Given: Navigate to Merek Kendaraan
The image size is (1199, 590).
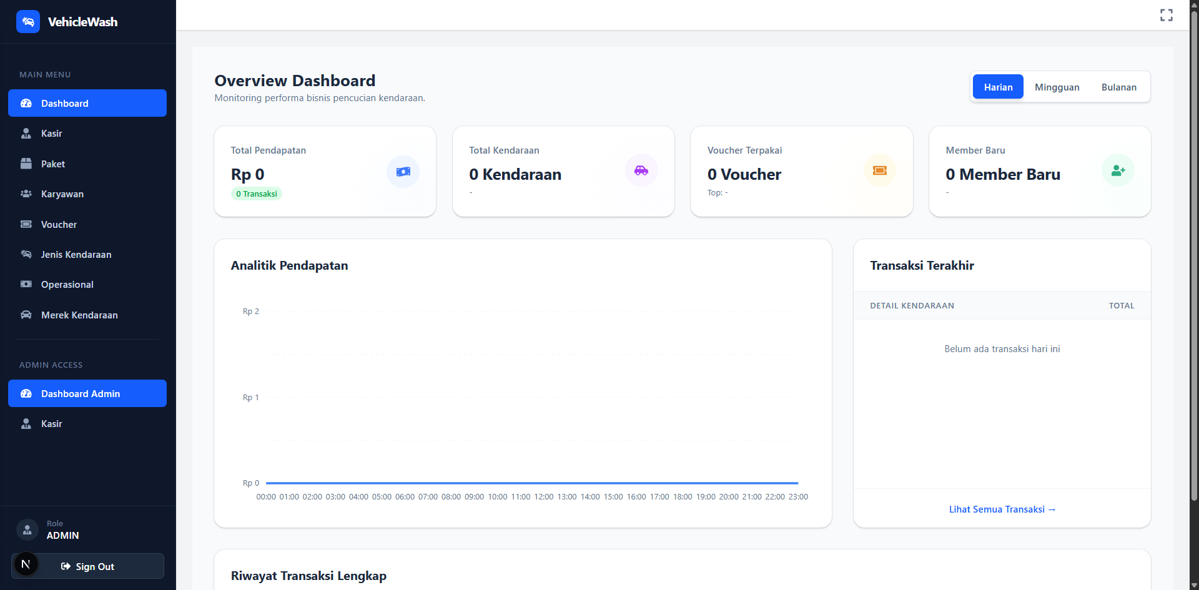Looking at the screenshot, I should coord(79,315).
